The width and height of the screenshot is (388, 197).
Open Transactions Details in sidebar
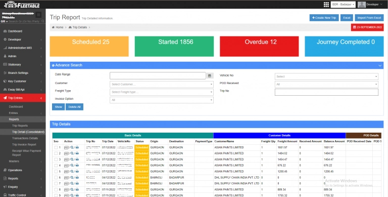25,138
